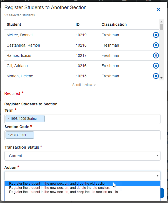Remove Castaneda, Ramon from the list
The width and height of the screenshot is (168, 203).
click(156, 45)
